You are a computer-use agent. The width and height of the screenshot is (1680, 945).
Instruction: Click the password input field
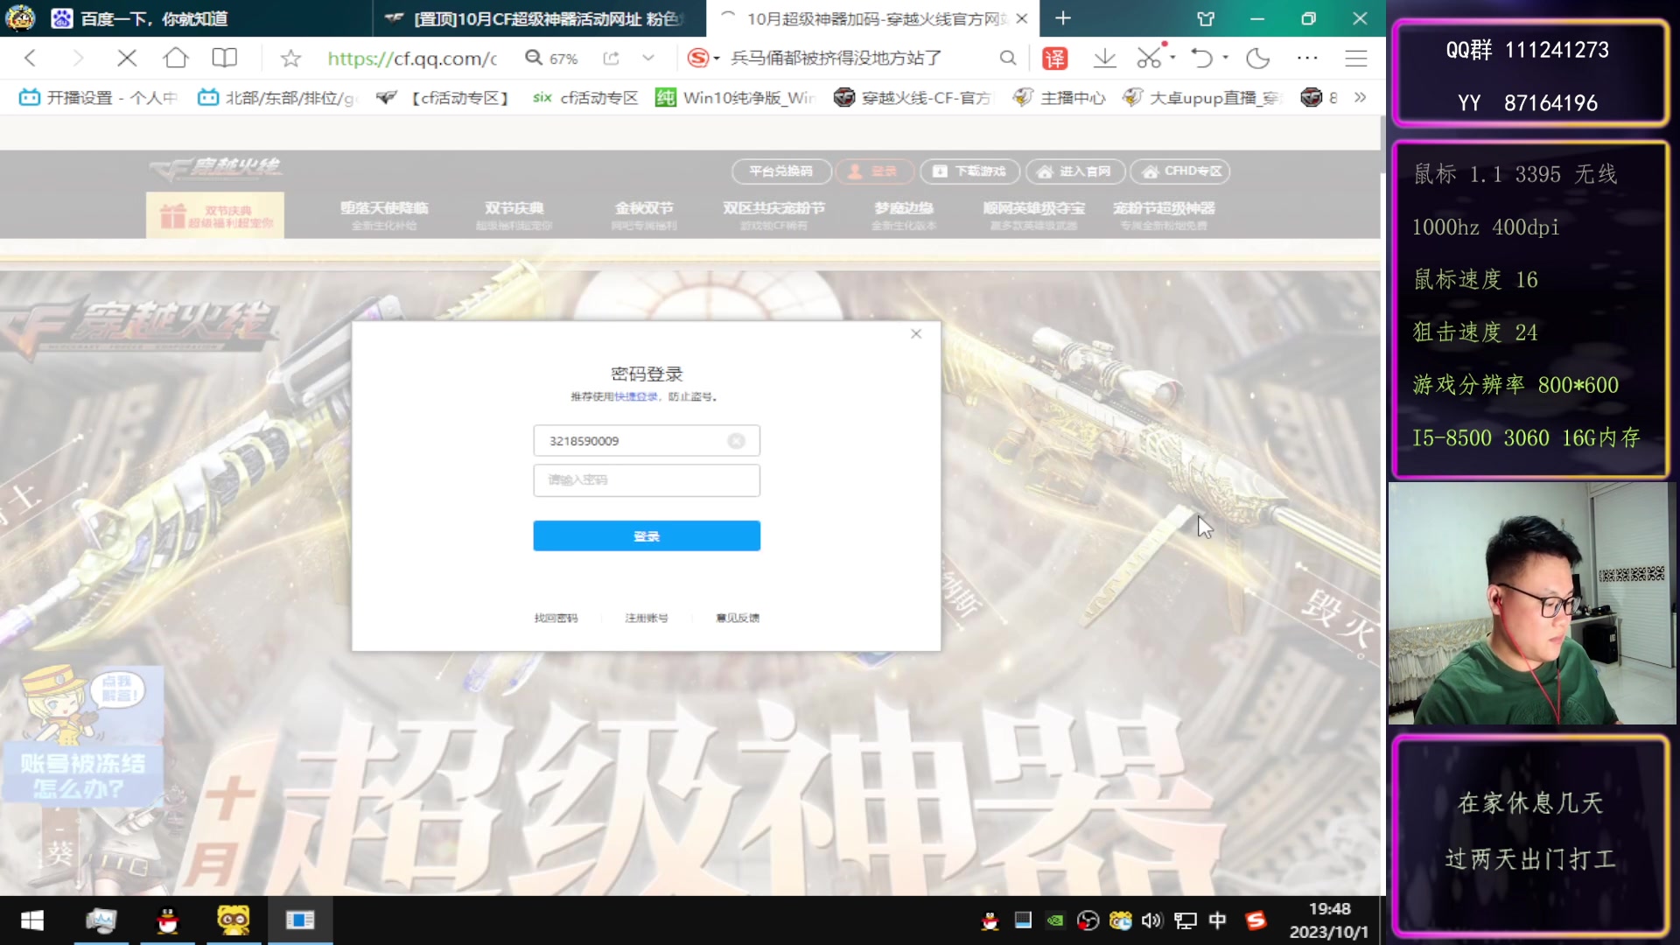pyautogui.click(x=647, y=479)
